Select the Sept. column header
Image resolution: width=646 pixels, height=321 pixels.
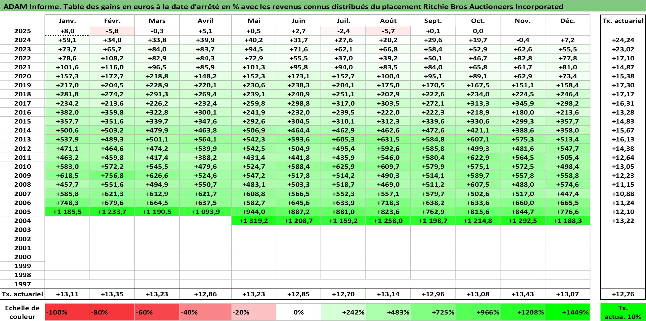433,21
